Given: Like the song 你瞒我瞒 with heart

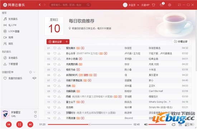Looking at the screenshot, I should click(55, 91).
